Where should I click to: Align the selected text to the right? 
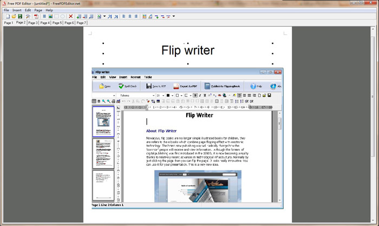tap(136, 16)
